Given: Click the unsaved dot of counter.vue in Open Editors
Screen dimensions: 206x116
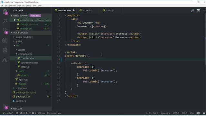Looking at the screenshot, I should point(14,20).
